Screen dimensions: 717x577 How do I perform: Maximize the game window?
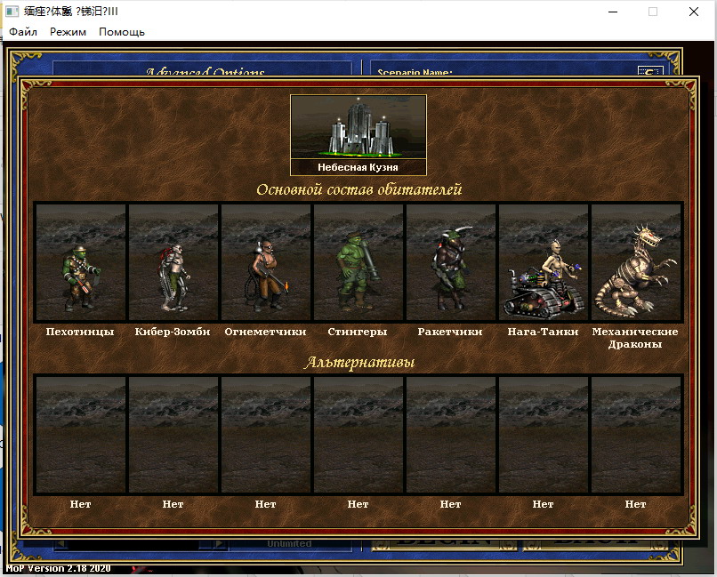[653, 12]
